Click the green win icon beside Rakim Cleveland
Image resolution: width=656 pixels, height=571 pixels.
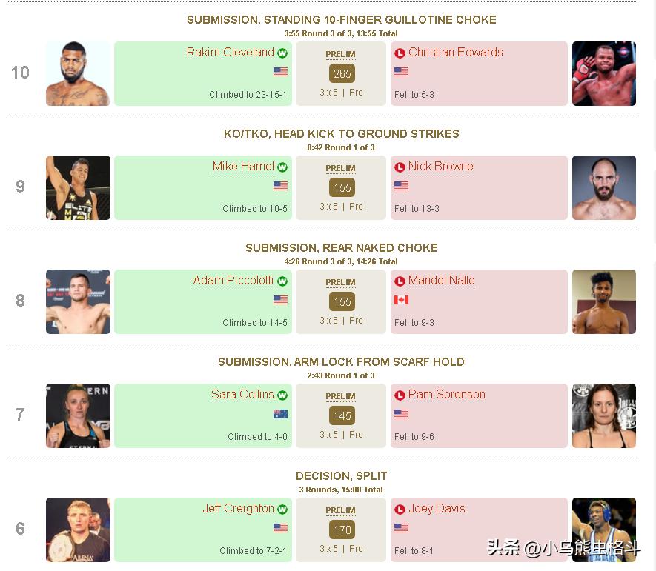point(282,53)
